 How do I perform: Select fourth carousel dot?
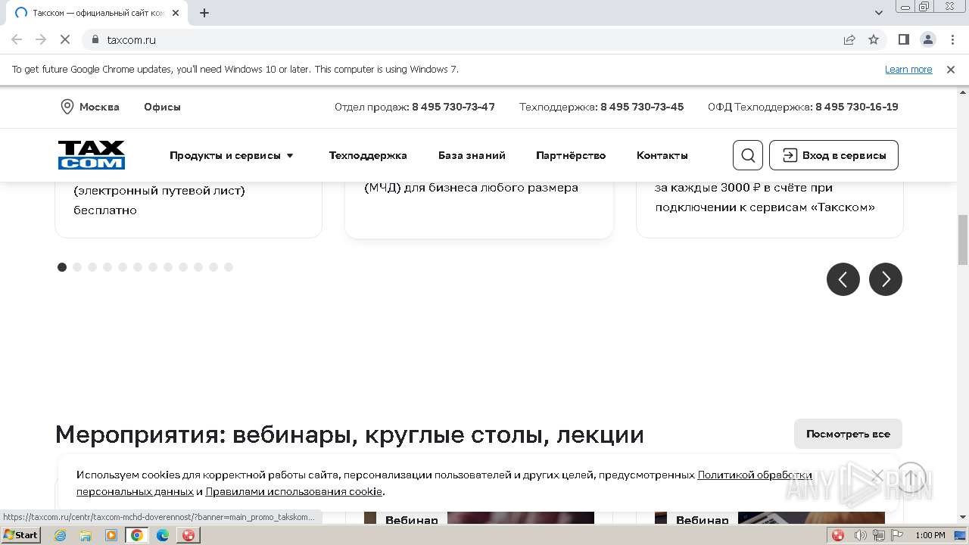107,267
